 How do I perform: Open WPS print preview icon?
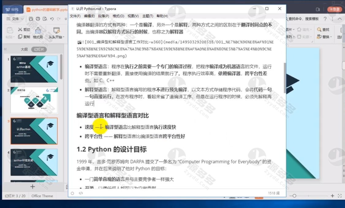[x=45, y=19]
